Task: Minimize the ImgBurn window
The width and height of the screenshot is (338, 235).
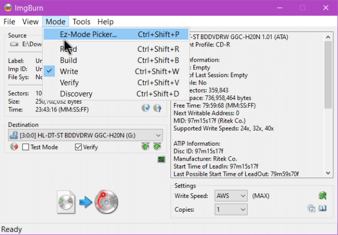Action: click(x=279, y=8)
